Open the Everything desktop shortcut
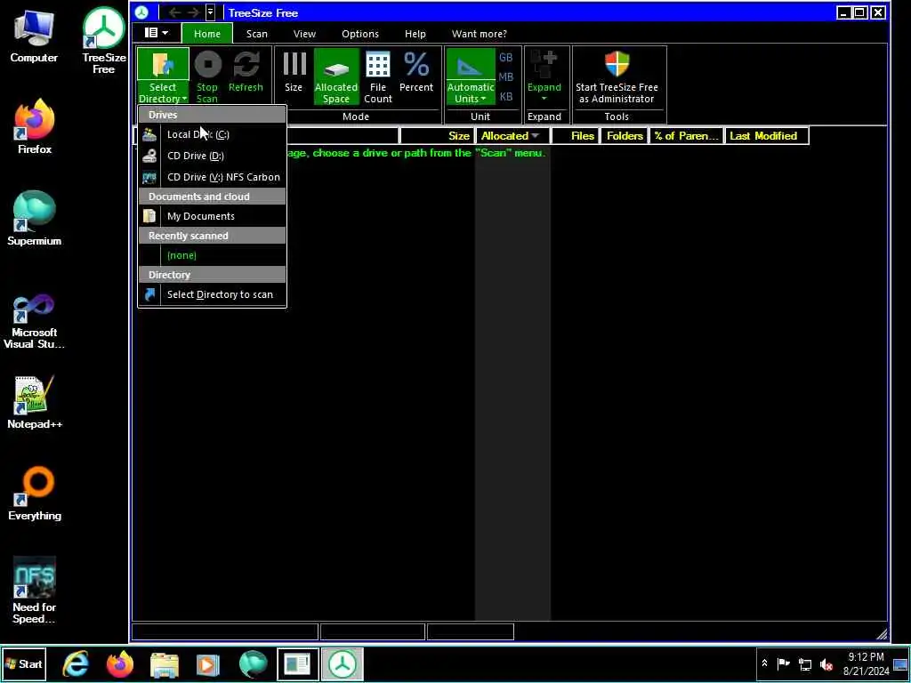911x683 pixels. (35, 494)
